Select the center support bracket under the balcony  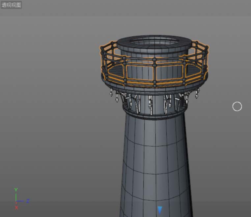click(x=151, y=104)
